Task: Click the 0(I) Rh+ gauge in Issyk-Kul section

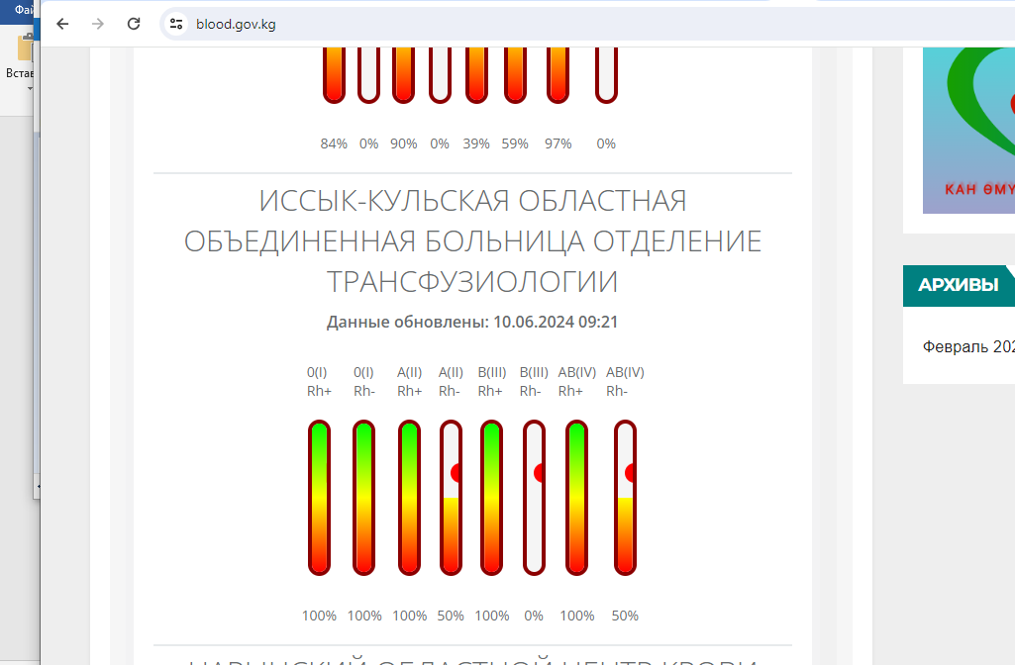Action: [319, 497]
